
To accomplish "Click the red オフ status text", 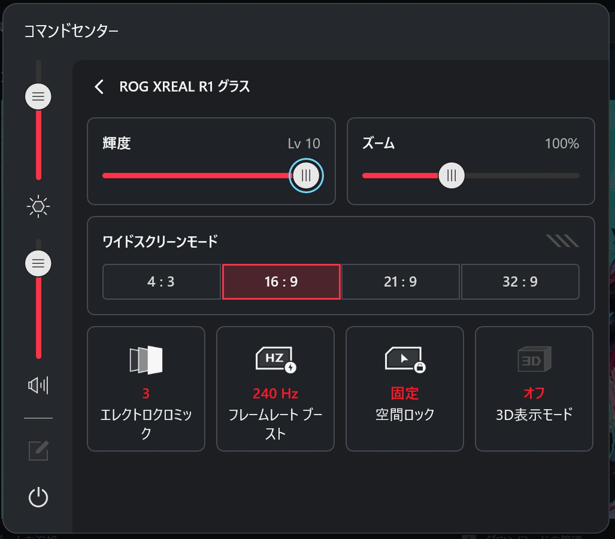I will coord(534,393).
